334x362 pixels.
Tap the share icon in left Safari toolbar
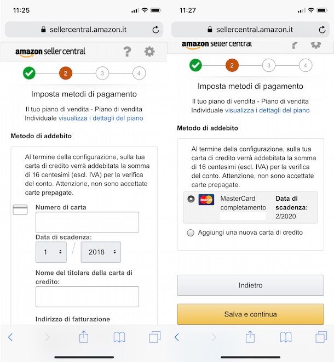(83, 337)
